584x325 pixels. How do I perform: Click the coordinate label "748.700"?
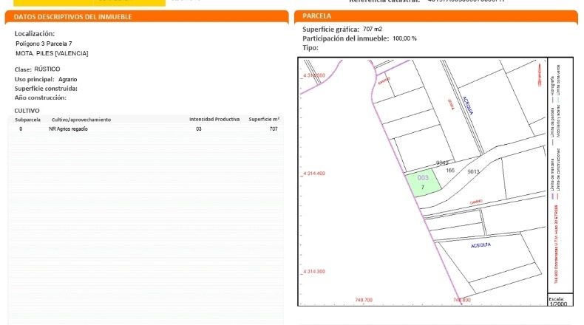[364, 300]
